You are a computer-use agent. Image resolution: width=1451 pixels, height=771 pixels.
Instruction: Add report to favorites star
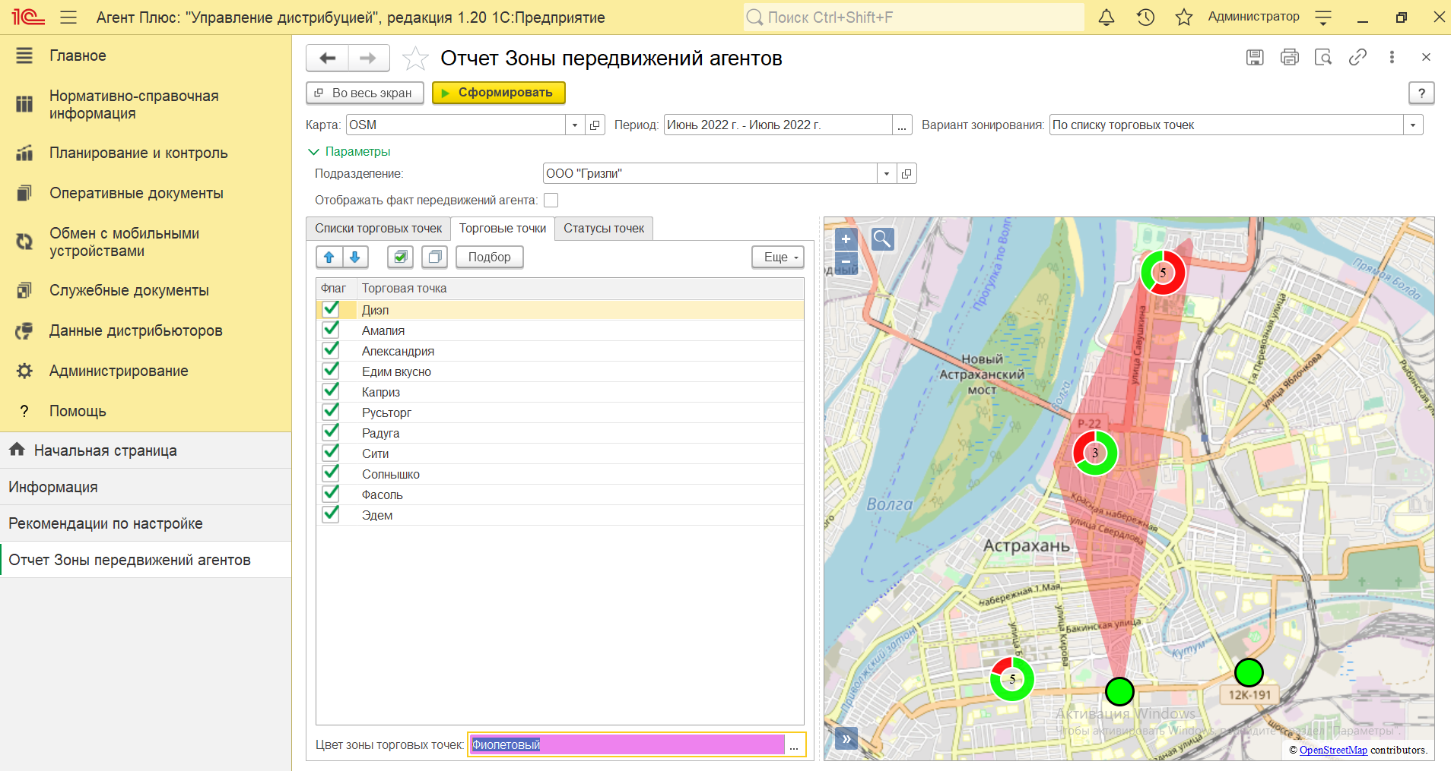[415, 58]
